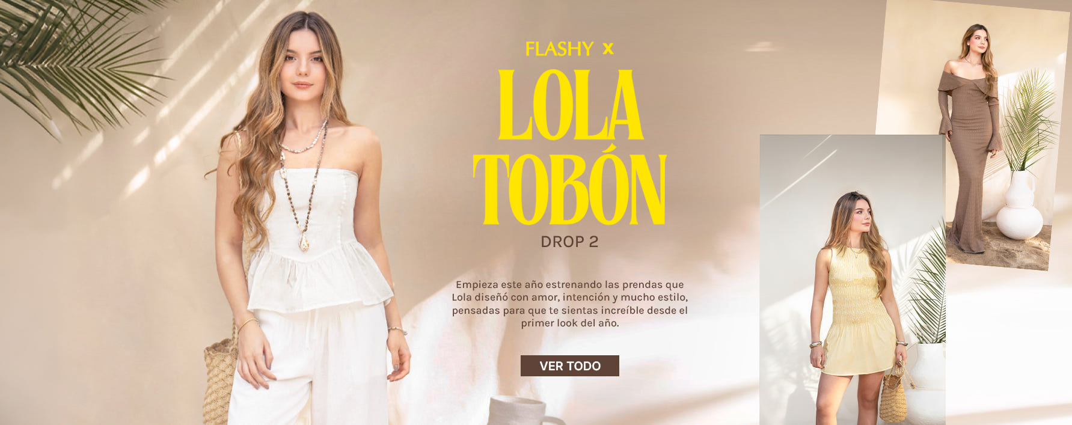Click the promotional description paragraph
This screenshot has height=425, width=1072.
pyautogui.click(x=569, y=304)
